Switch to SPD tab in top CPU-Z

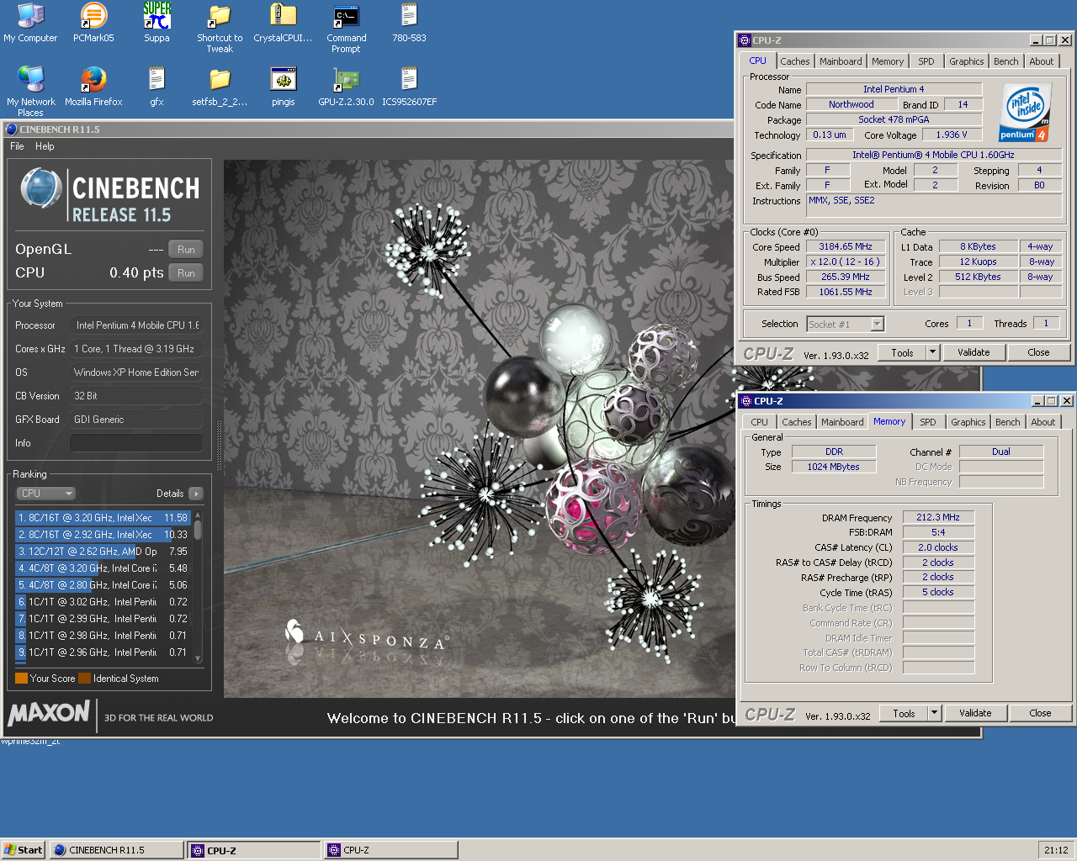tap(926, 61)
